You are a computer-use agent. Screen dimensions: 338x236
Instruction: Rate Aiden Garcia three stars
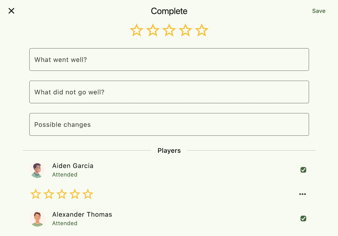click(x=62, y=194)
